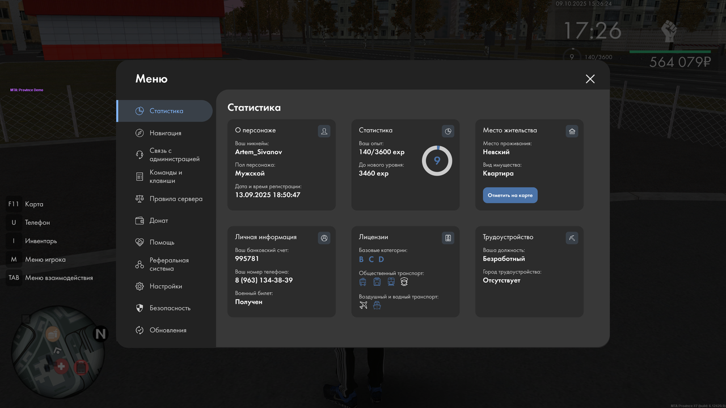This screenshot has width=726, height=408.
Task: Click the gender value Мужской
Action: [250, 173]
